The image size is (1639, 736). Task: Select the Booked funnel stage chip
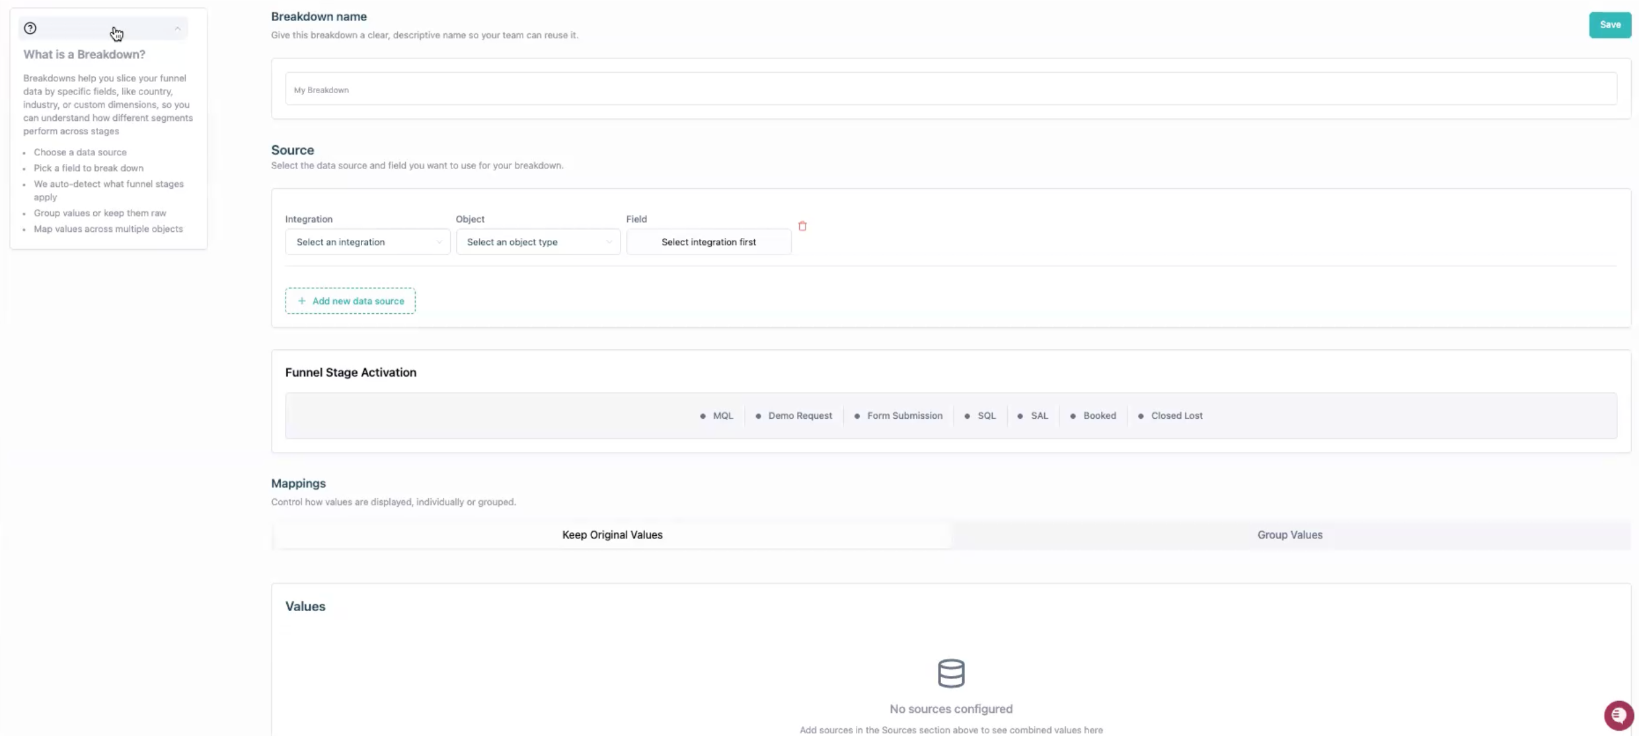[x=1093, y=416]
